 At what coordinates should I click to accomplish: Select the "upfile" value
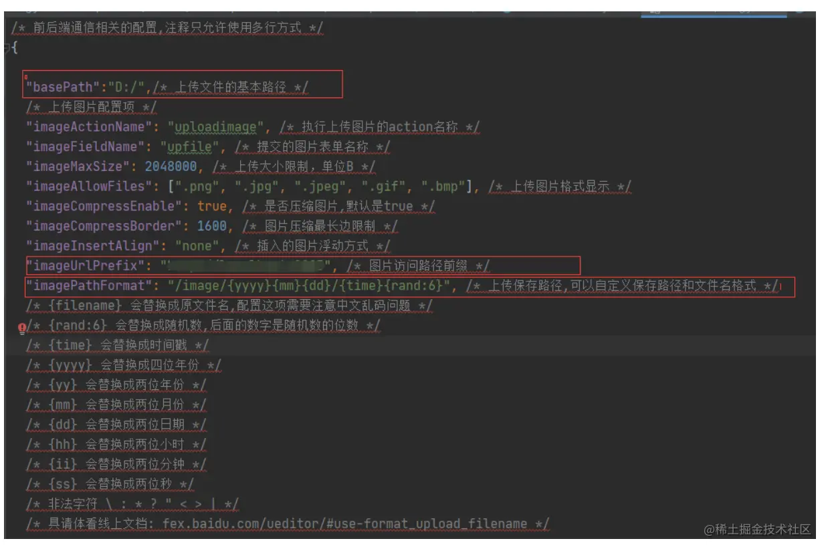coord(189,146)
